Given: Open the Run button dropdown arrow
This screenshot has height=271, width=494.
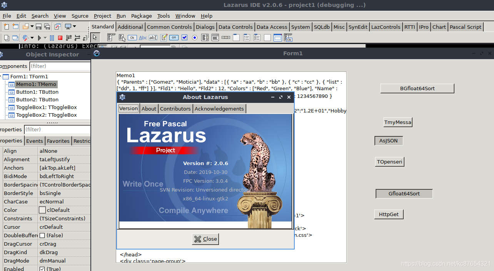Looking at the screenshot, I should [x=45, y=38].
